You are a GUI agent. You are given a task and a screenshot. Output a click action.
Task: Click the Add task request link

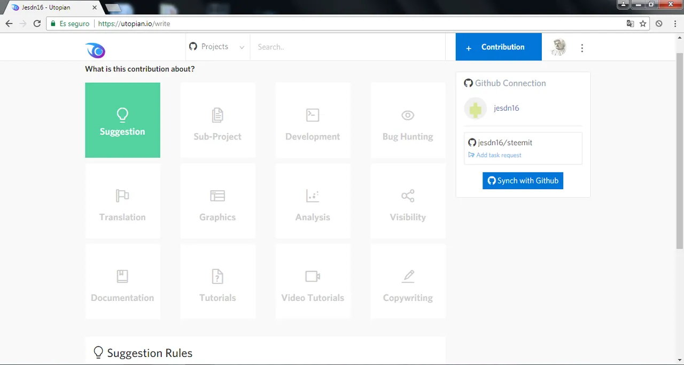point(495,155)
